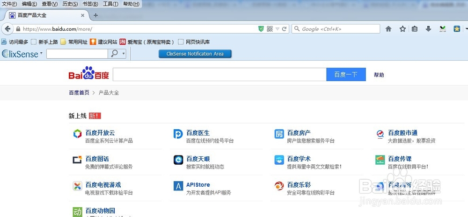Open the 百度医生 title link
Viewport: 468px width, 217px height.
point(198,133)
